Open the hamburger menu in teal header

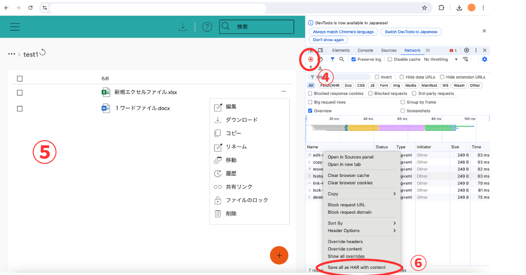click(15, 27)
